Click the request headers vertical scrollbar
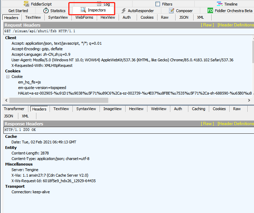The height and width of the screenshot is (213, 254). [x=253, y=52]
